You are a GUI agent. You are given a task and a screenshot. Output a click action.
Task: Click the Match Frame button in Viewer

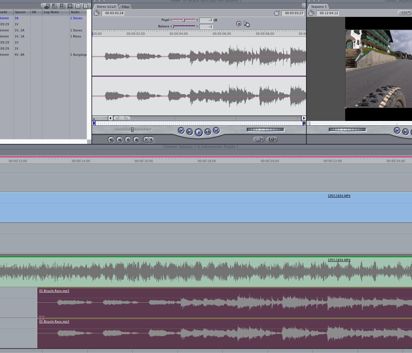(x=111, y=140)
